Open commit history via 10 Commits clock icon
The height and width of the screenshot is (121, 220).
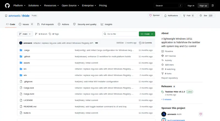[140, 43]
